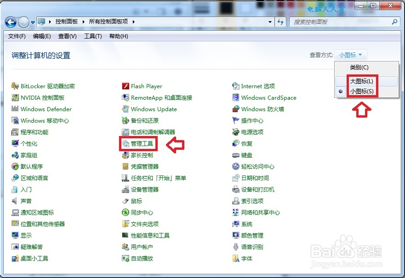The image size is (405, 278).
Task: Expand the address bar history dropdown
Action: tap(270, 22)
